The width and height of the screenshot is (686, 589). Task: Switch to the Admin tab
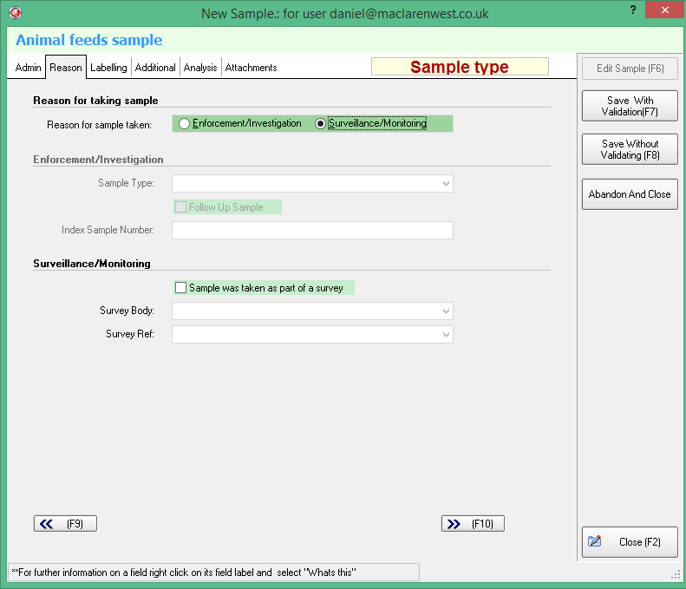28,68
